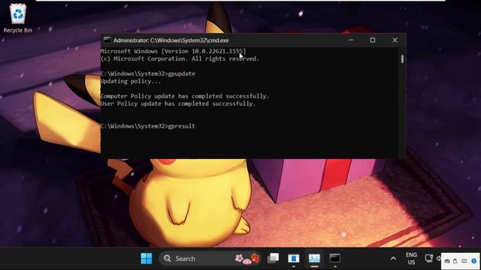The height and width of the screenshot is (270, 481).
Task: Click the Microsoft Windows version line
Action: (x=173, y=51)
